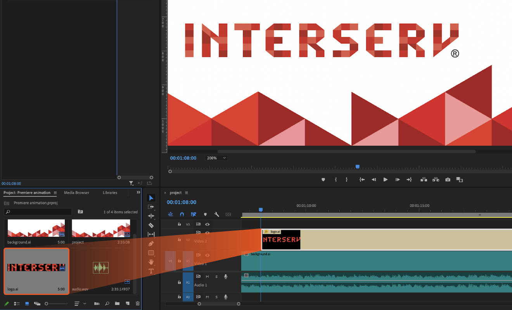Pick the Track Select Forward tool

click(151, 207)
